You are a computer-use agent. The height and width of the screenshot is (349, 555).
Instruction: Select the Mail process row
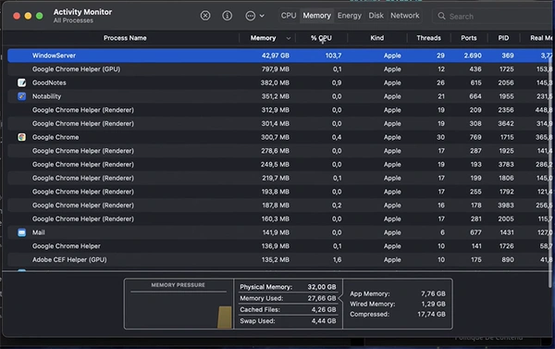click(279, 232)
